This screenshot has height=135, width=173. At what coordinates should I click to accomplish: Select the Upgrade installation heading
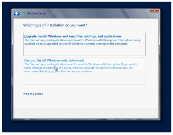[73, 36]
